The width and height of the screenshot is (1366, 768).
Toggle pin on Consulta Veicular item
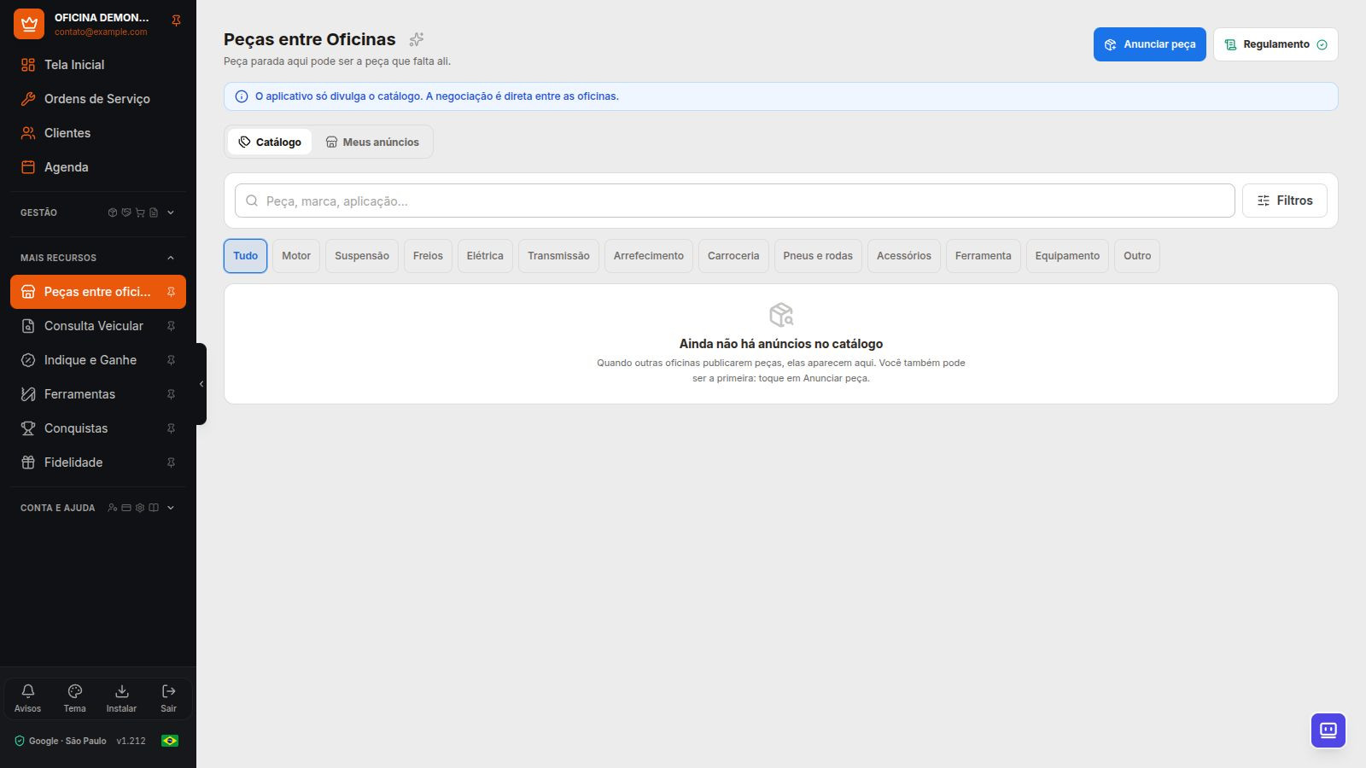point(171,326)
